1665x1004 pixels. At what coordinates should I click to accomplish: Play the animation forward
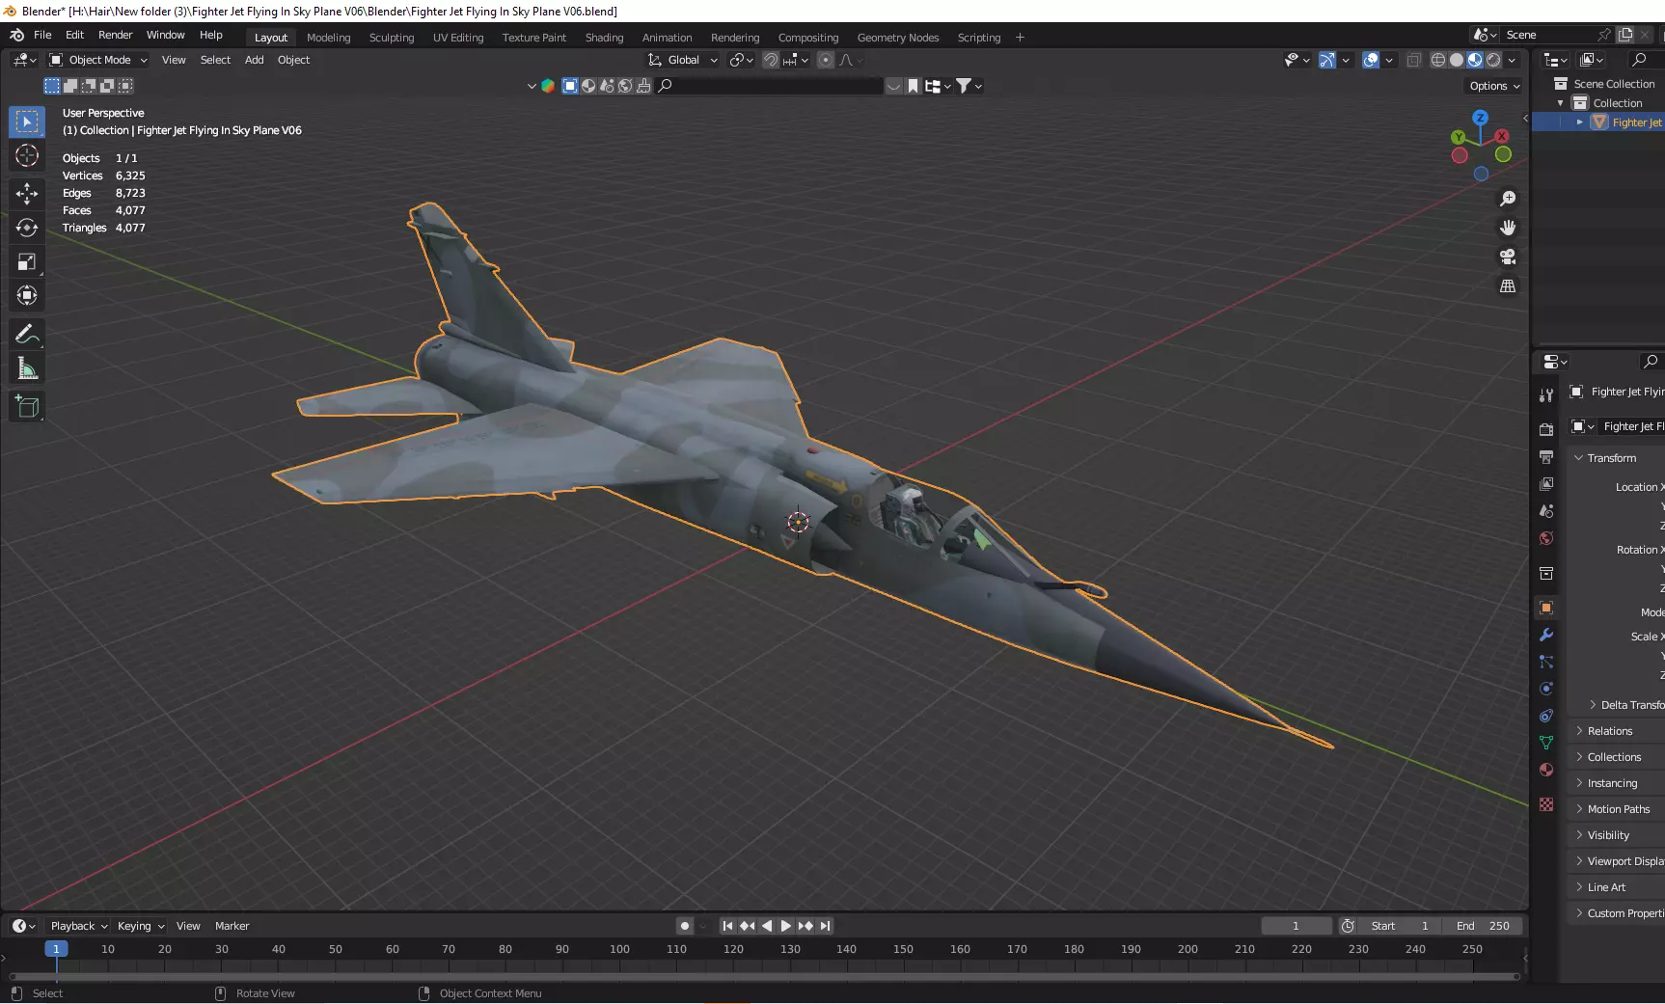point(786,926)
